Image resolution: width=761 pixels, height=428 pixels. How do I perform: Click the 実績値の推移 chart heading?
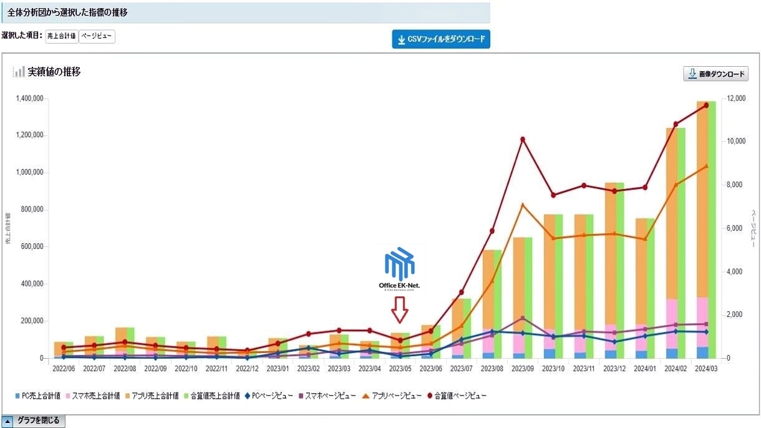pos(54,72)
